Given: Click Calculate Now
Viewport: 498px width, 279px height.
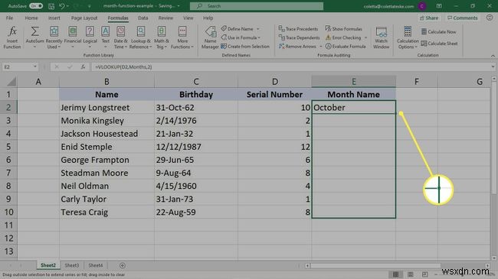Looking at the screenshot, I should [438, 31].
